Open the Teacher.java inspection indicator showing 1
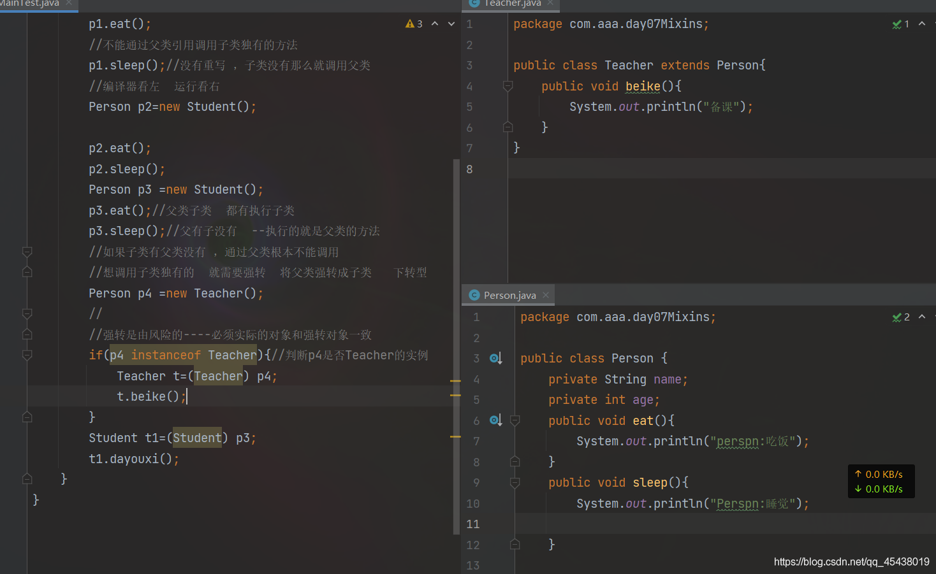 pos(901,24)
